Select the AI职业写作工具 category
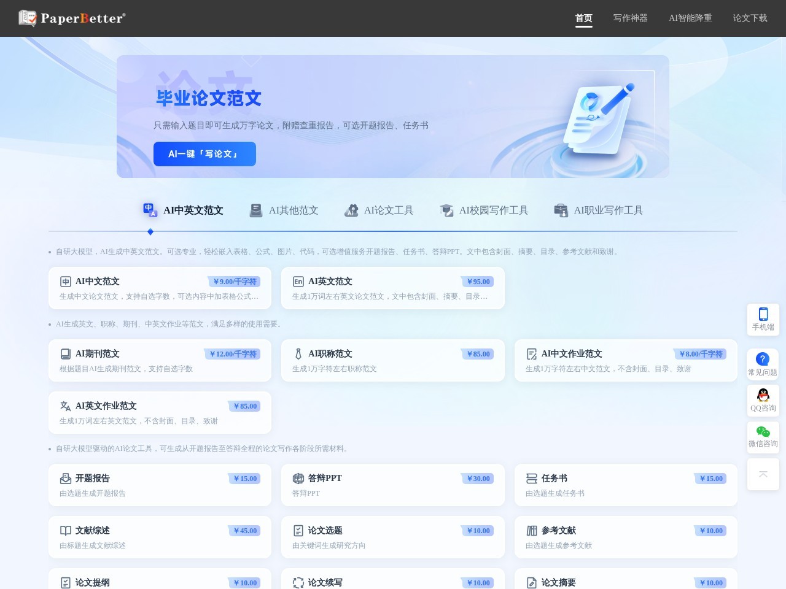786x589 pixels. click(599, 210)
